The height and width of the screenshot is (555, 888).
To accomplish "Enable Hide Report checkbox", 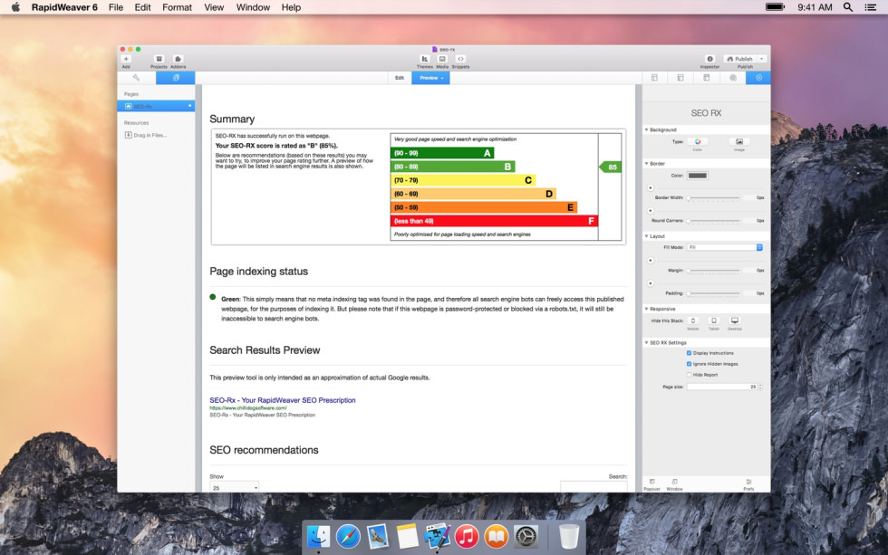I will 690,375.
